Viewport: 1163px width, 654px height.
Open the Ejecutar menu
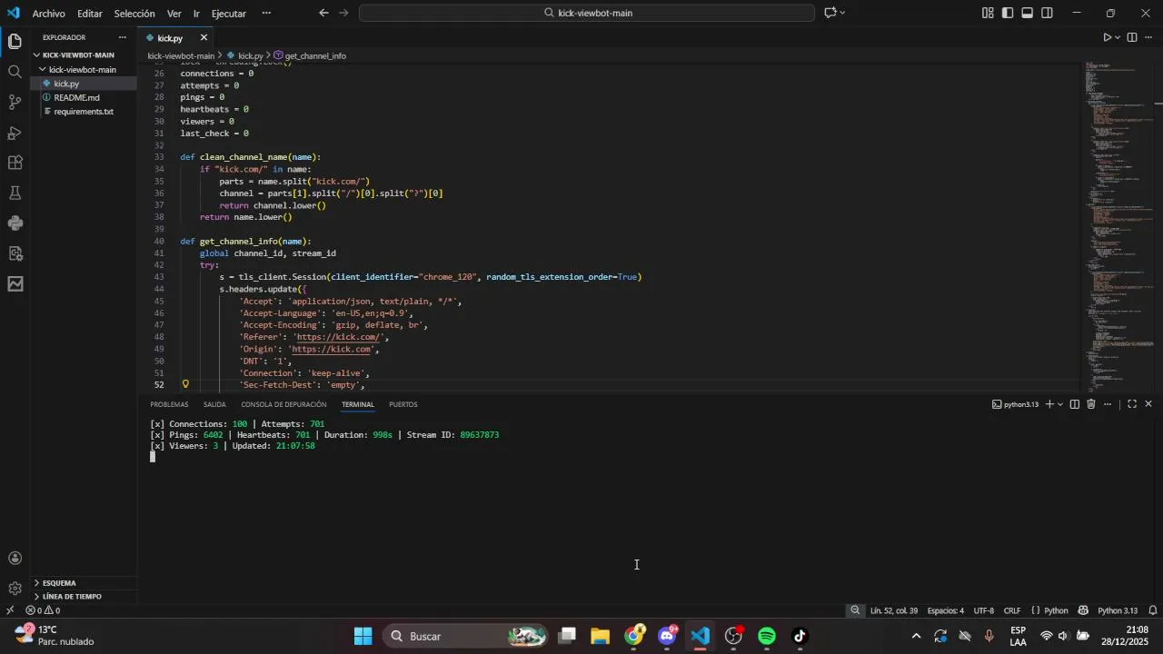click(x=229, y=14)
